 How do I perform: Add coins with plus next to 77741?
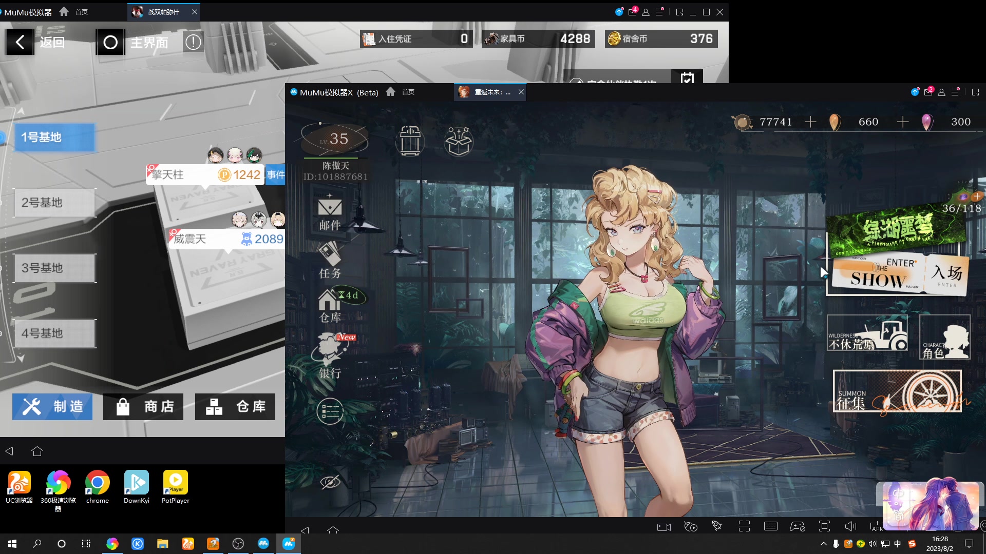tap(810, 122)
